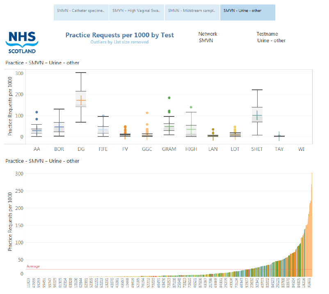Select the TAY axis label
This screenshot has width=329, height=294.
(279, 149)
